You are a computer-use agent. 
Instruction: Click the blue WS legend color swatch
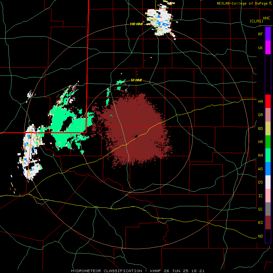click(268, 169)
